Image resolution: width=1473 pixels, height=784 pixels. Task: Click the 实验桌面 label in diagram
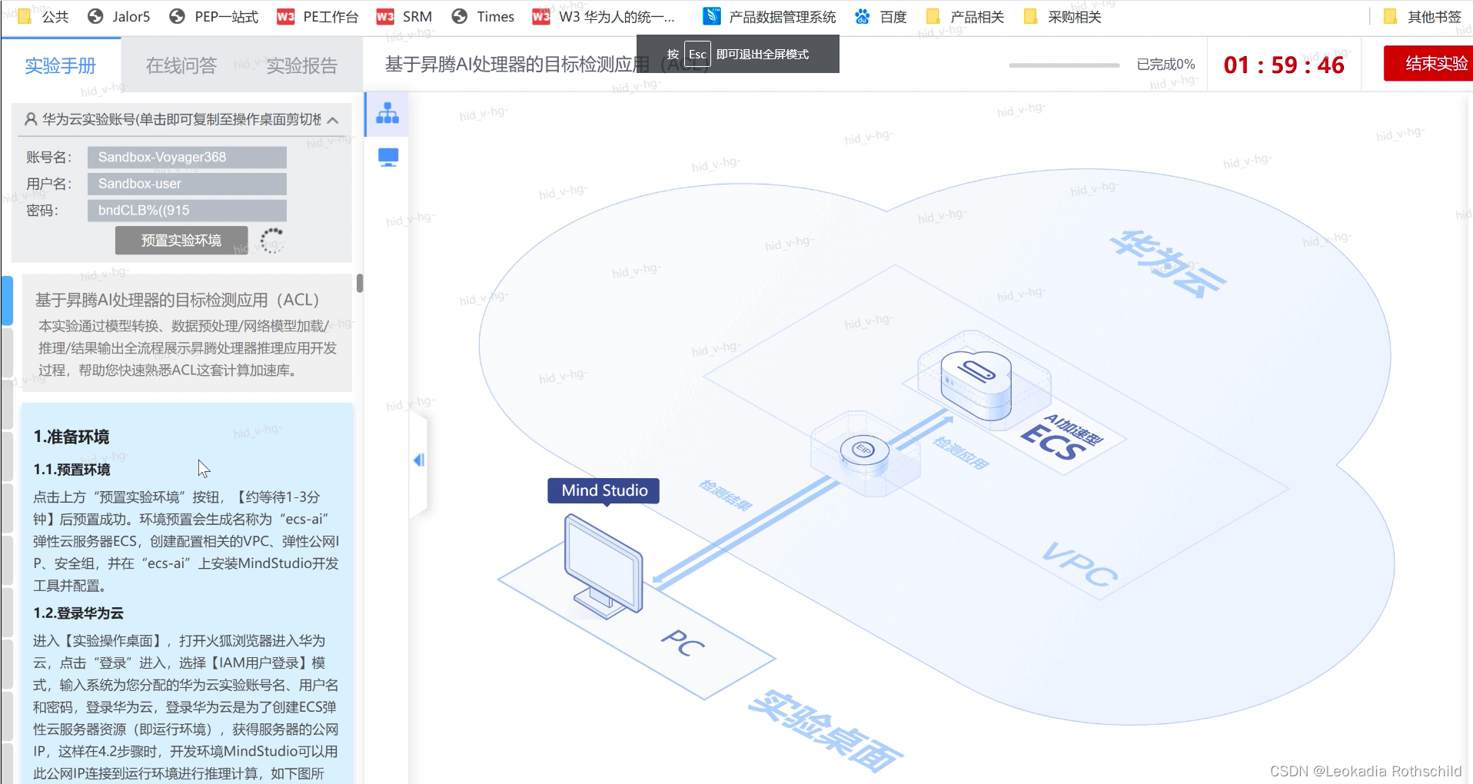826,730
